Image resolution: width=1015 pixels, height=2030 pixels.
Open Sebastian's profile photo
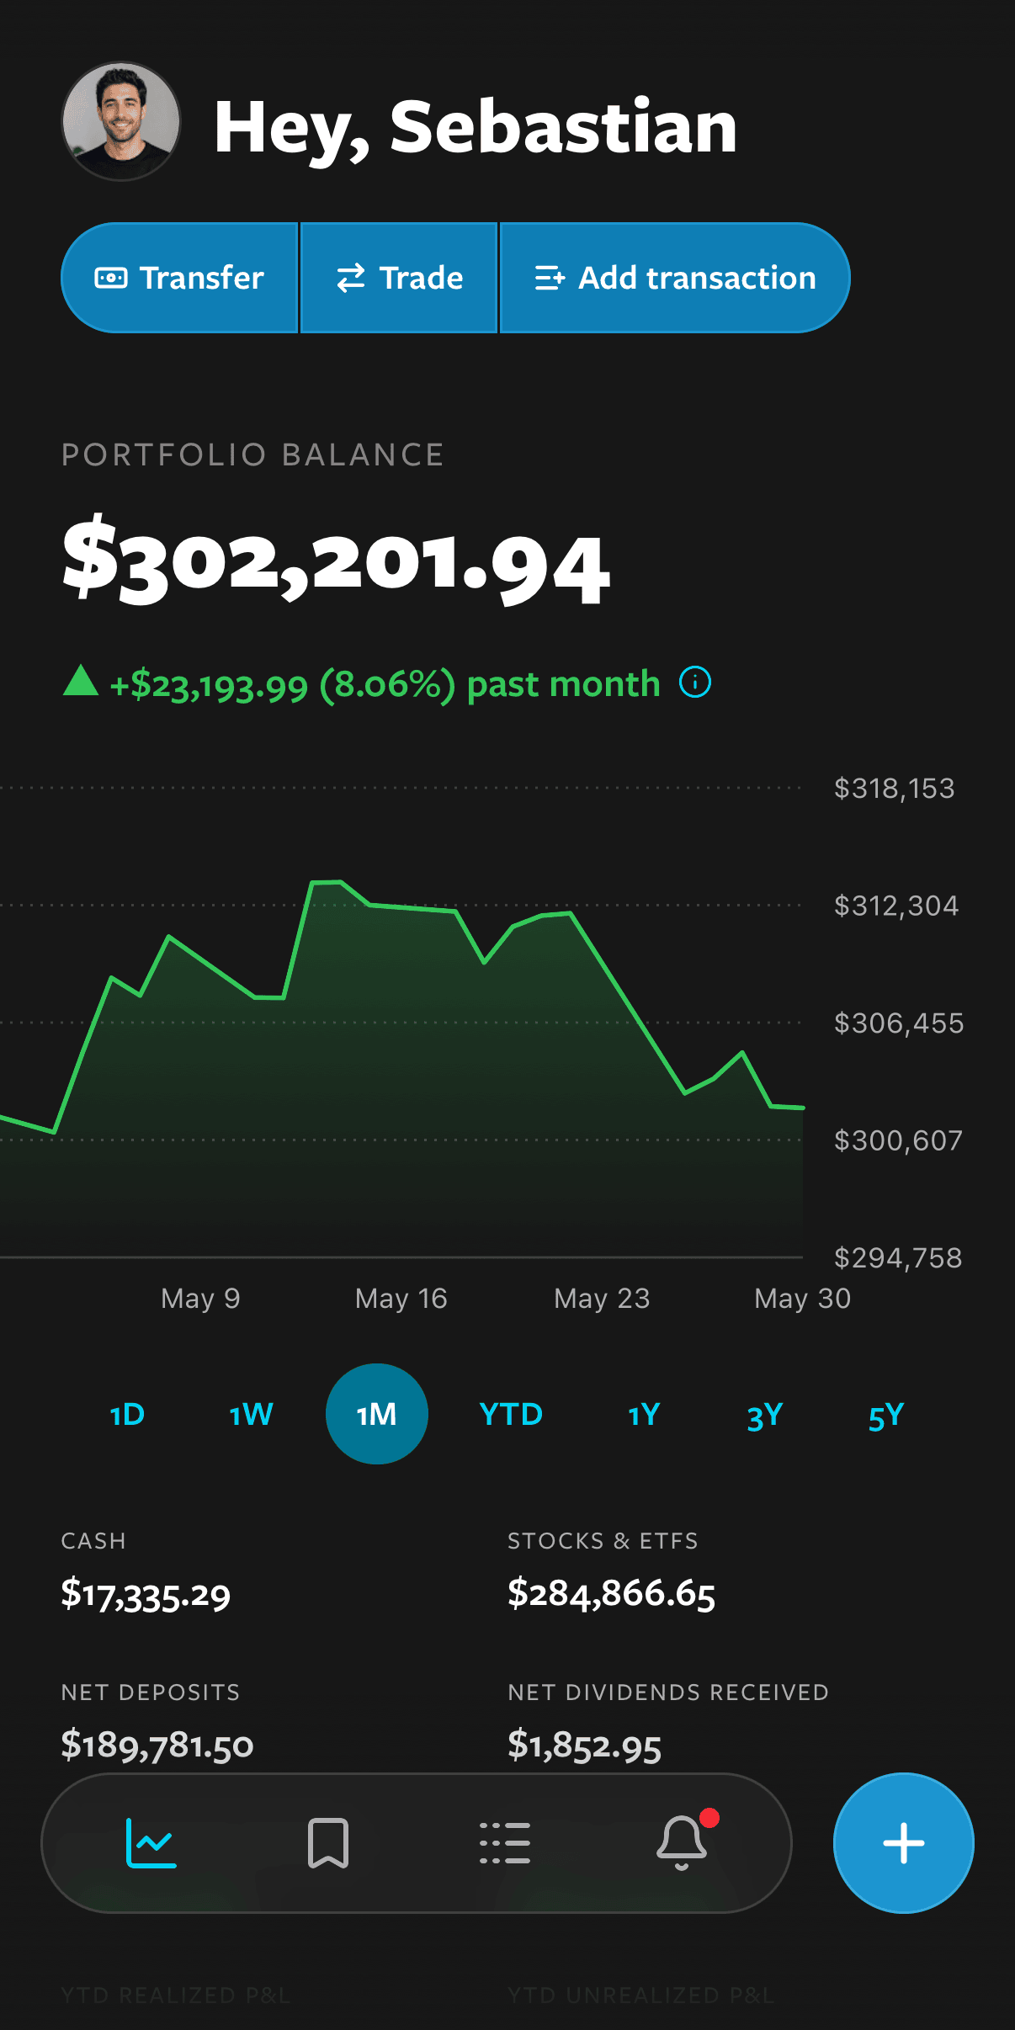point(121,121)
